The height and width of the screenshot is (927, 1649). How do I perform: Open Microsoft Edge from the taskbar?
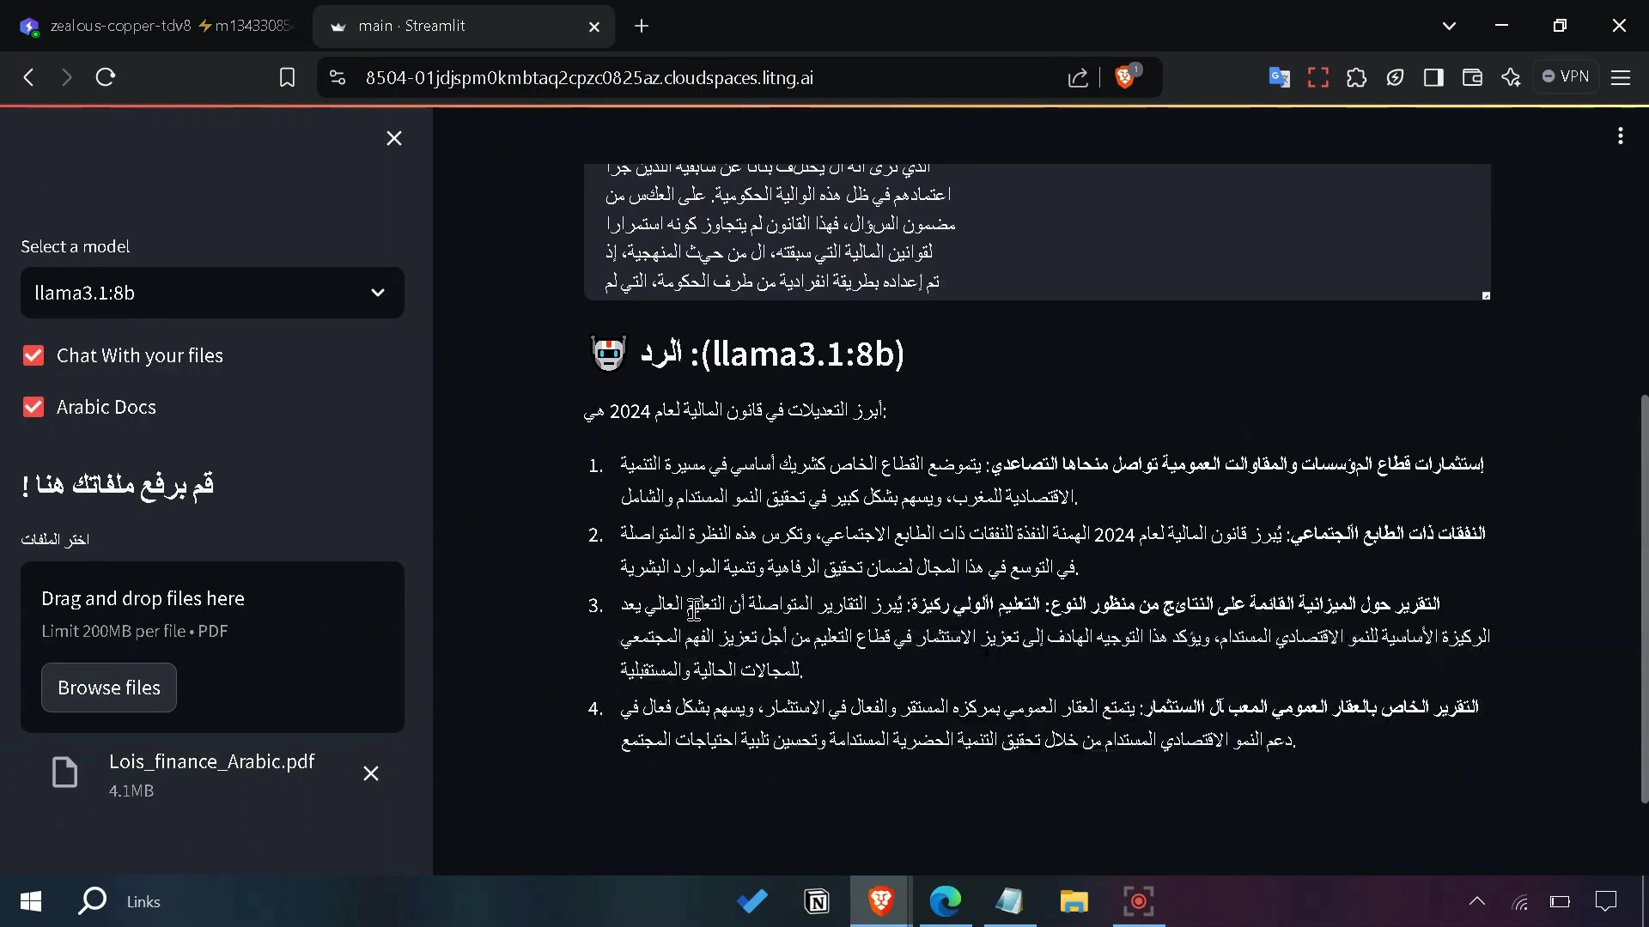(x=946, y=901)
